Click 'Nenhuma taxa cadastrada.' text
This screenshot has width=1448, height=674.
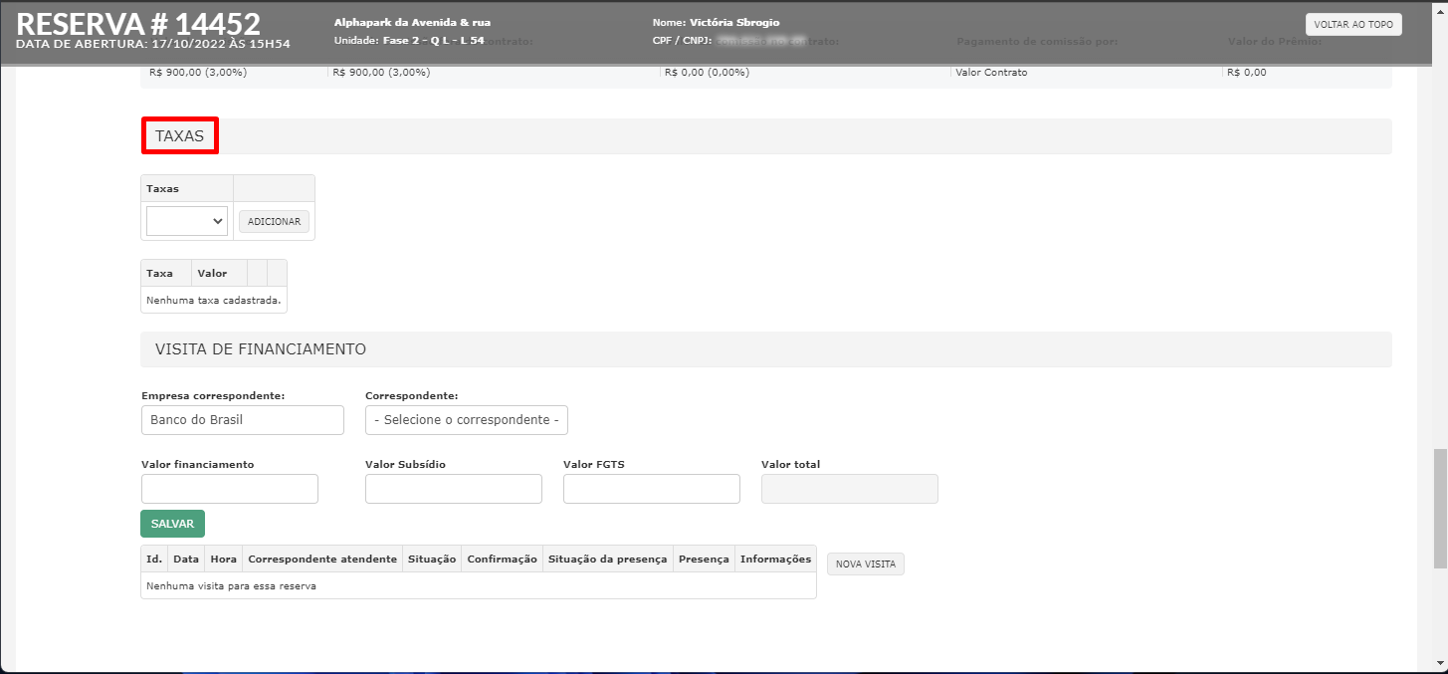(214, 300)
